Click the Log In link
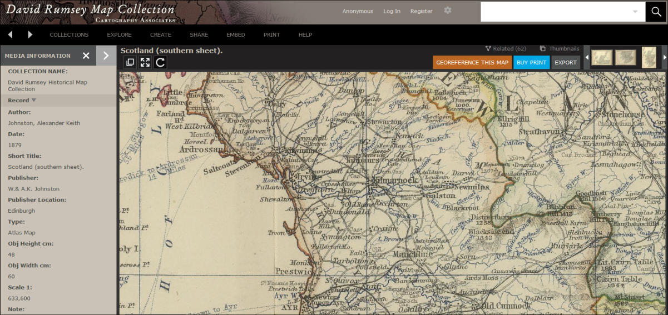Screen dimensions: 668x315 (392, 11)
